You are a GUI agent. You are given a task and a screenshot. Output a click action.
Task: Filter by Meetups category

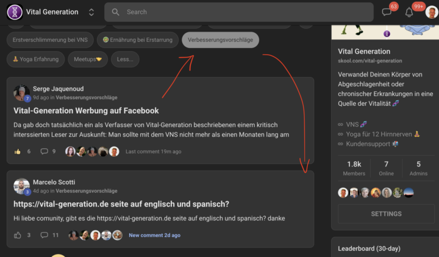click(88, 59)
